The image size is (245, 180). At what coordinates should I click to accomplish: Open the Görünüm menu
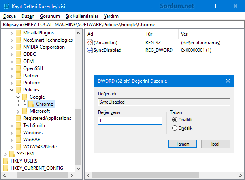(x=50, y=16)
